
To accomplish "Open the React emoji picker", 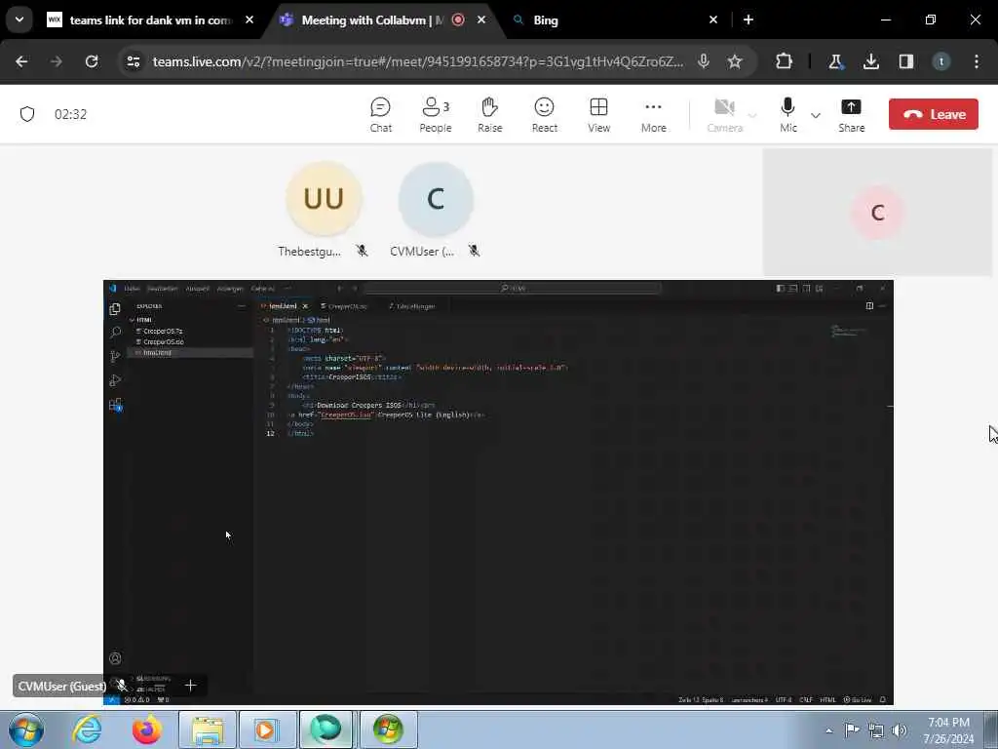I will [545, 115].
